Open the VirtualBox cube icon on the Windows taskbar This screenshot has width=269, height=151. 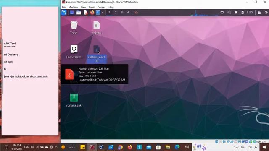point(101,147)
